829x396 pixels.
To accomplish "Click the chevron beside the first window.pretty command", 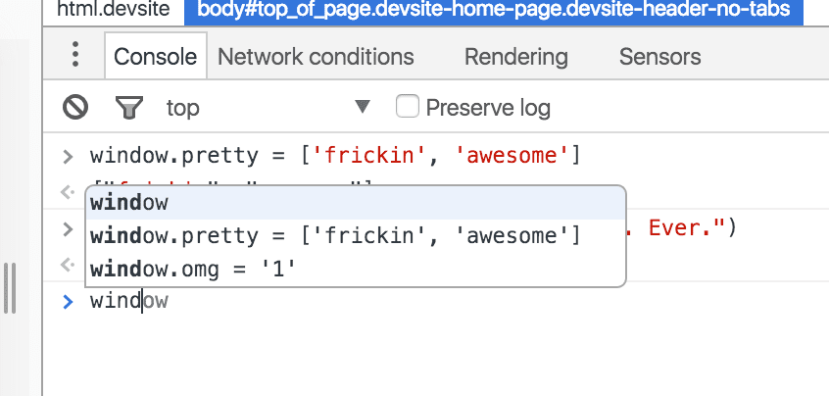I will (x=68, y=156).
